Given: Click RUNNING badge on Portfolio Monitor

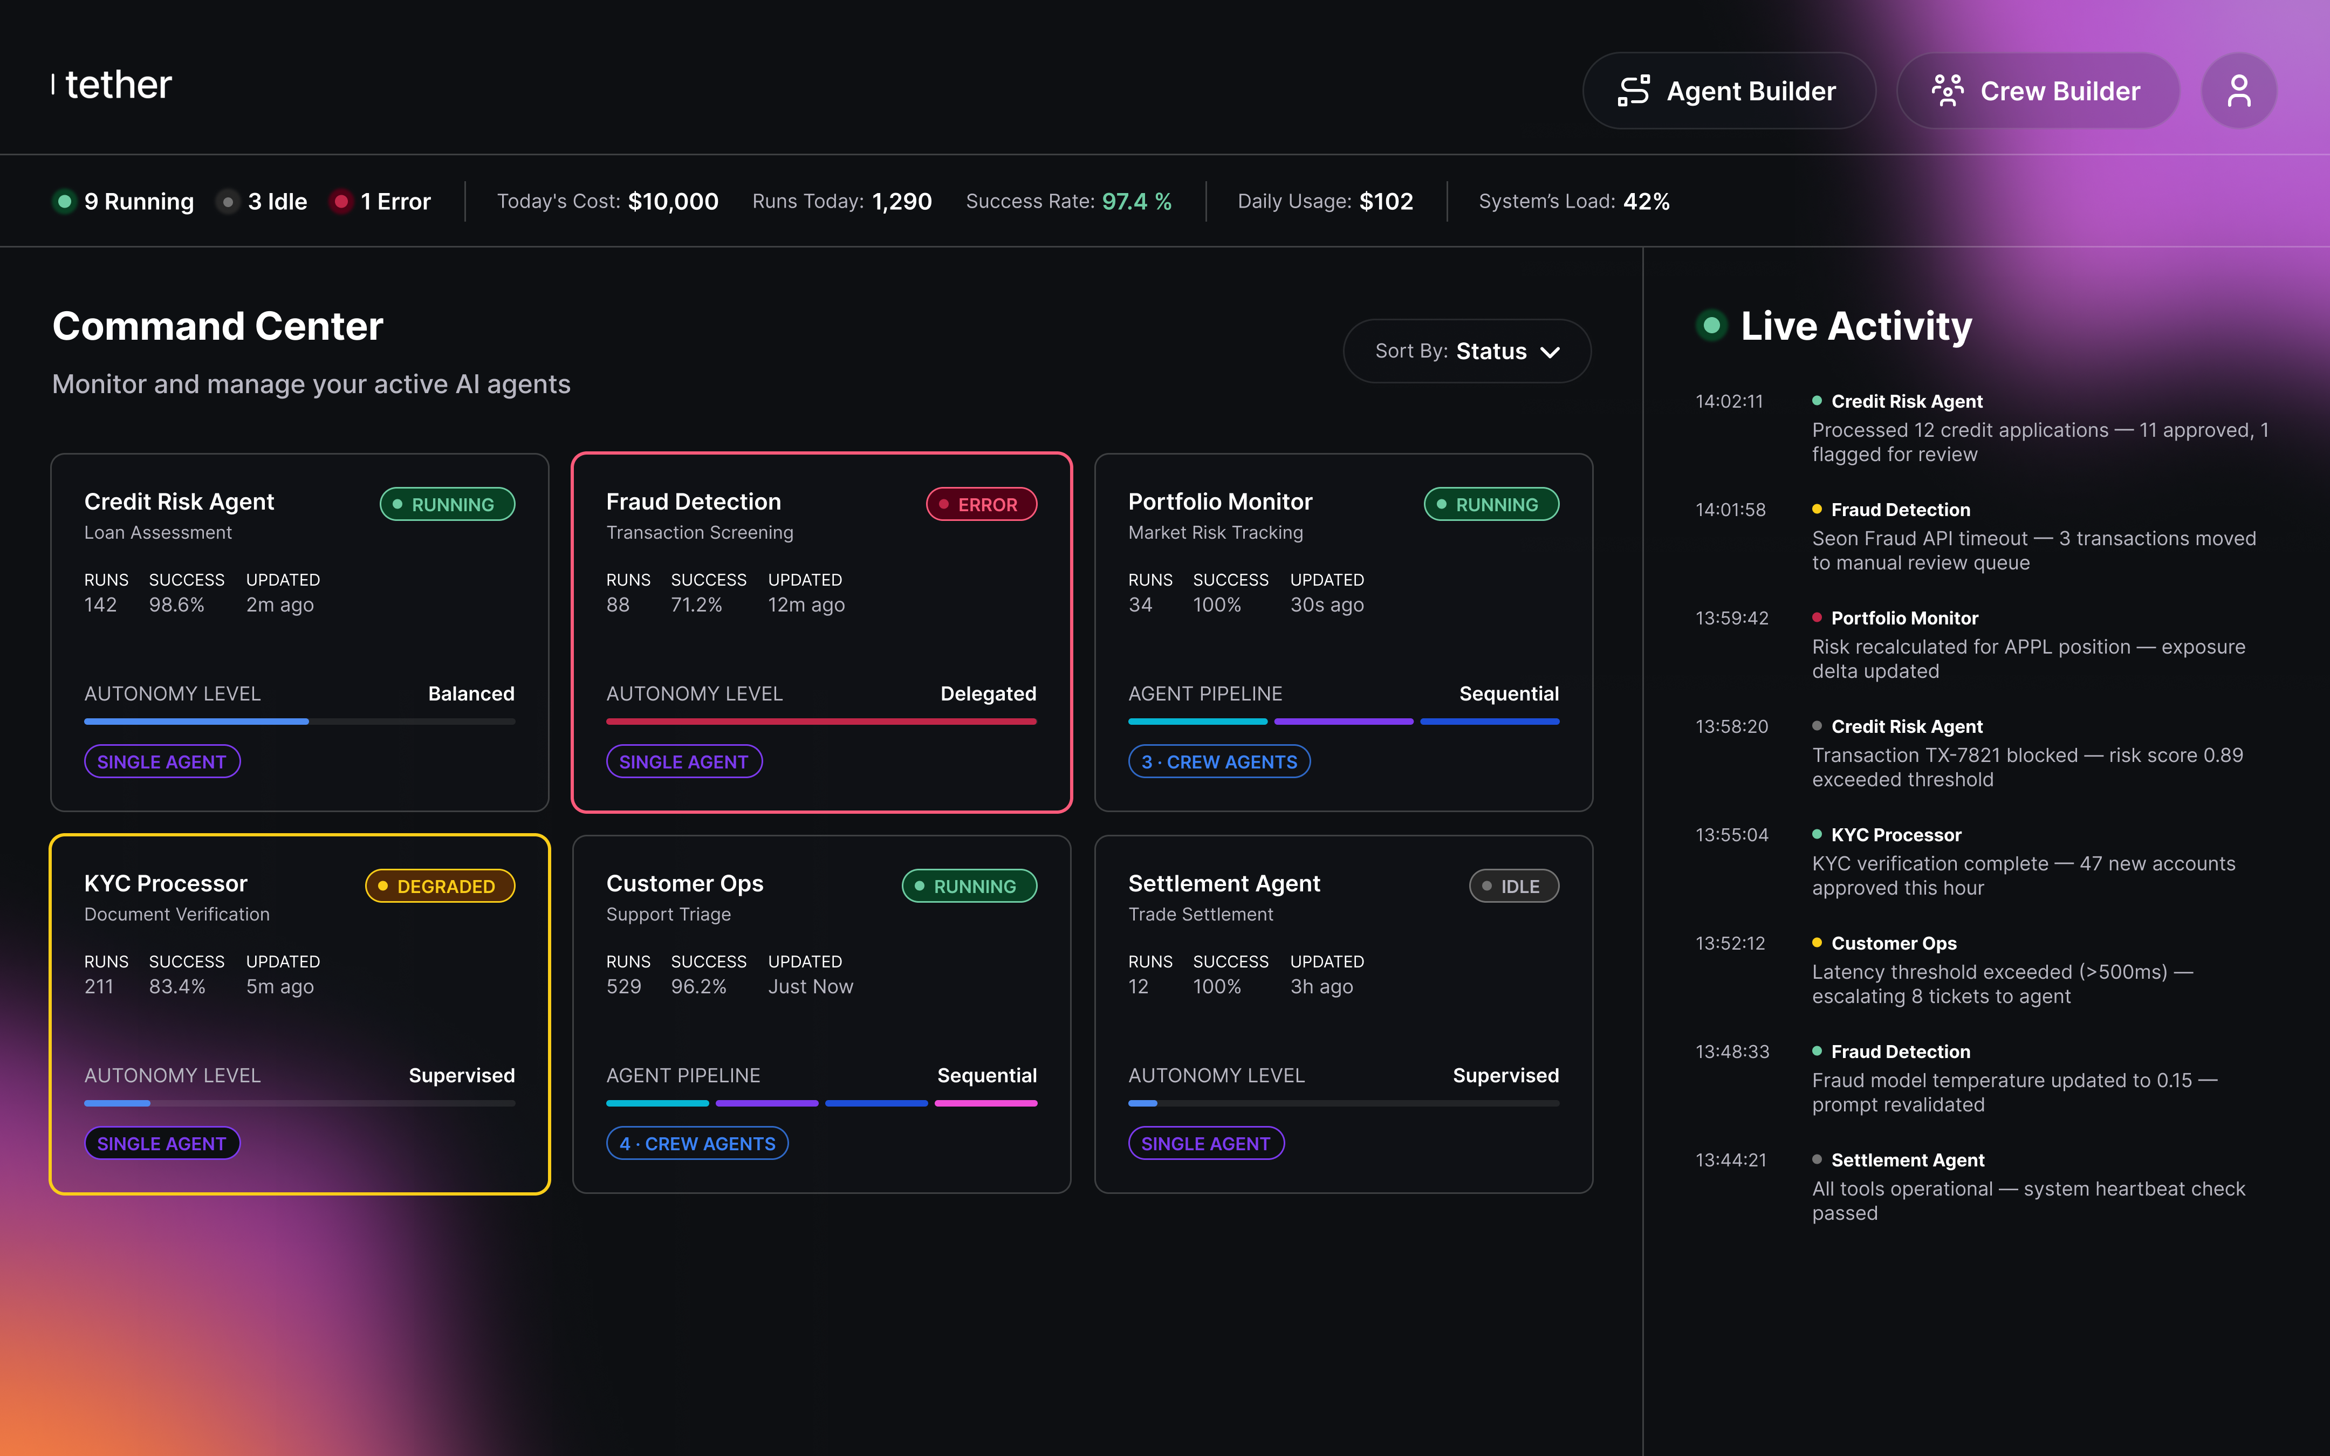Looking at the screenshot, I should [x=1491, y=504].
